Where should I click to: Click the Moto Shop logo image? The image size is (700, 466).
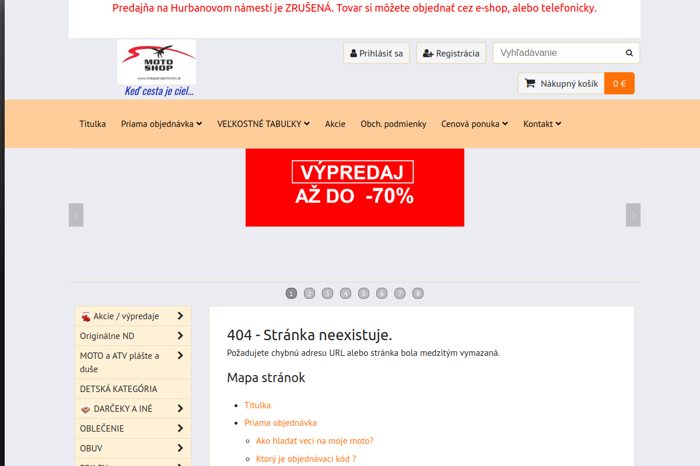pos(156,62)
